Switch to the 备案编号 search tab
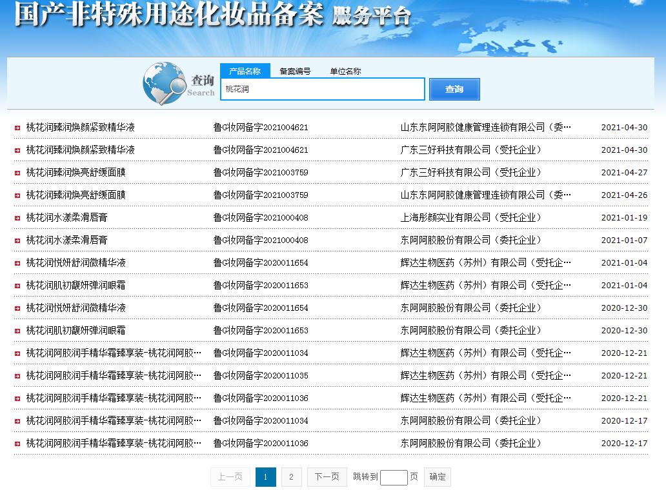The height and width of the screenshot is (490, 666). tap(295, 71)
